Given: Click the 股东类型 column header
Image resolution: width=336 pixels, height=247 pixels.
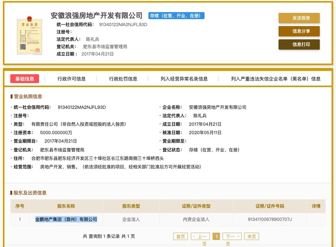Looking at the screenshot, I should (x=131, y=206).
